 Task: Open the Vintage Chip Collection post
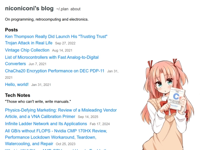click(x=27, y=50)
